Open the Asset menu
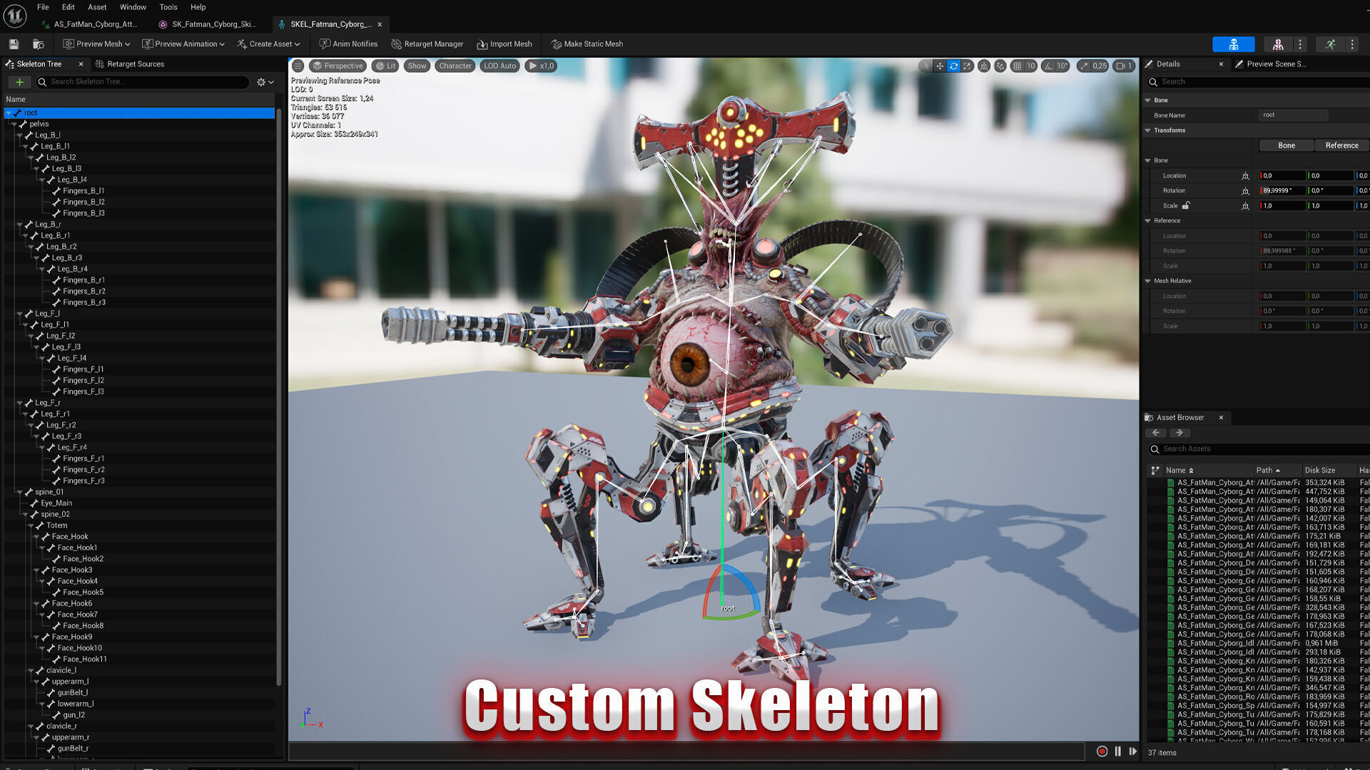The width and height of the screenshot is (1370, 770). [x=97, y=7]
